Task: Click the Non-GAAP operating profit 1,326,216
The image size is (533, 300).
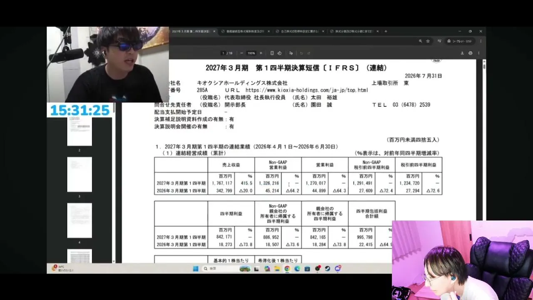Action: [269, 183]
